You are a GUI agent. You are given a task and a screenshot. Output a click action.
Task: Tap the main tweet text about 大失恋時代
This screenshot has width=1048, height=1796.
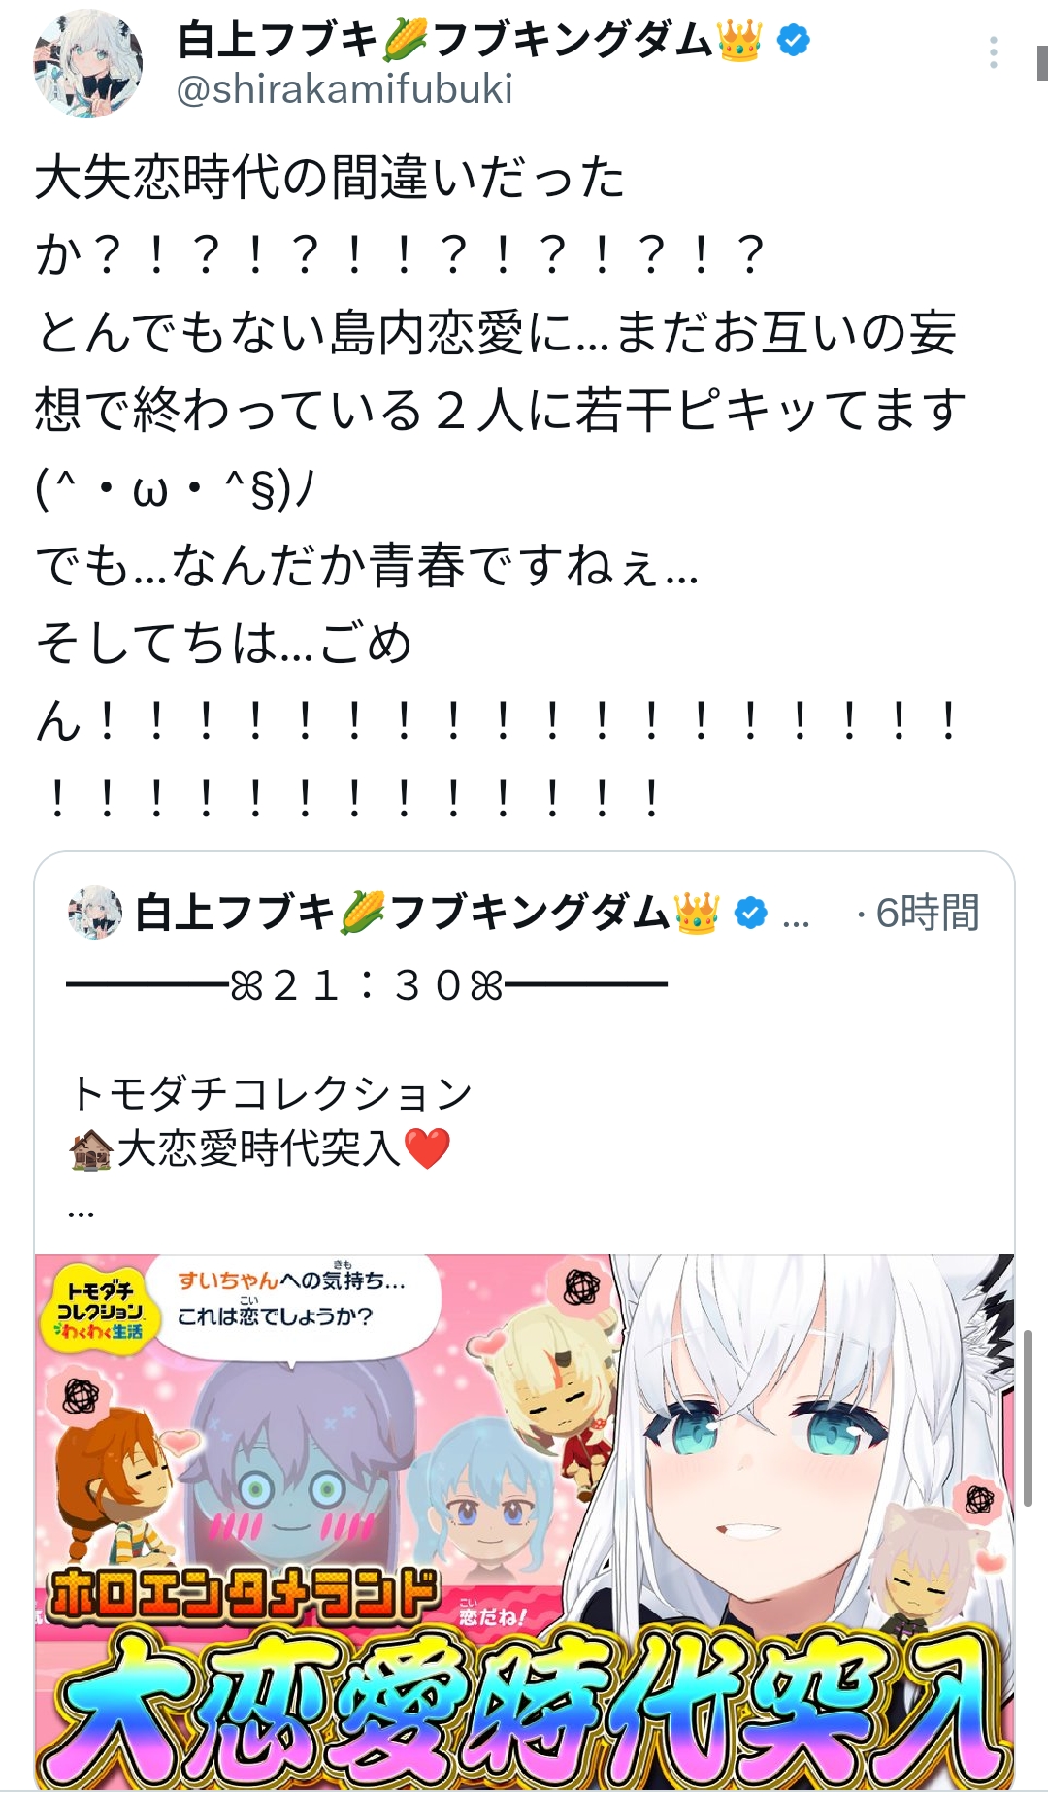click(500, 485)
